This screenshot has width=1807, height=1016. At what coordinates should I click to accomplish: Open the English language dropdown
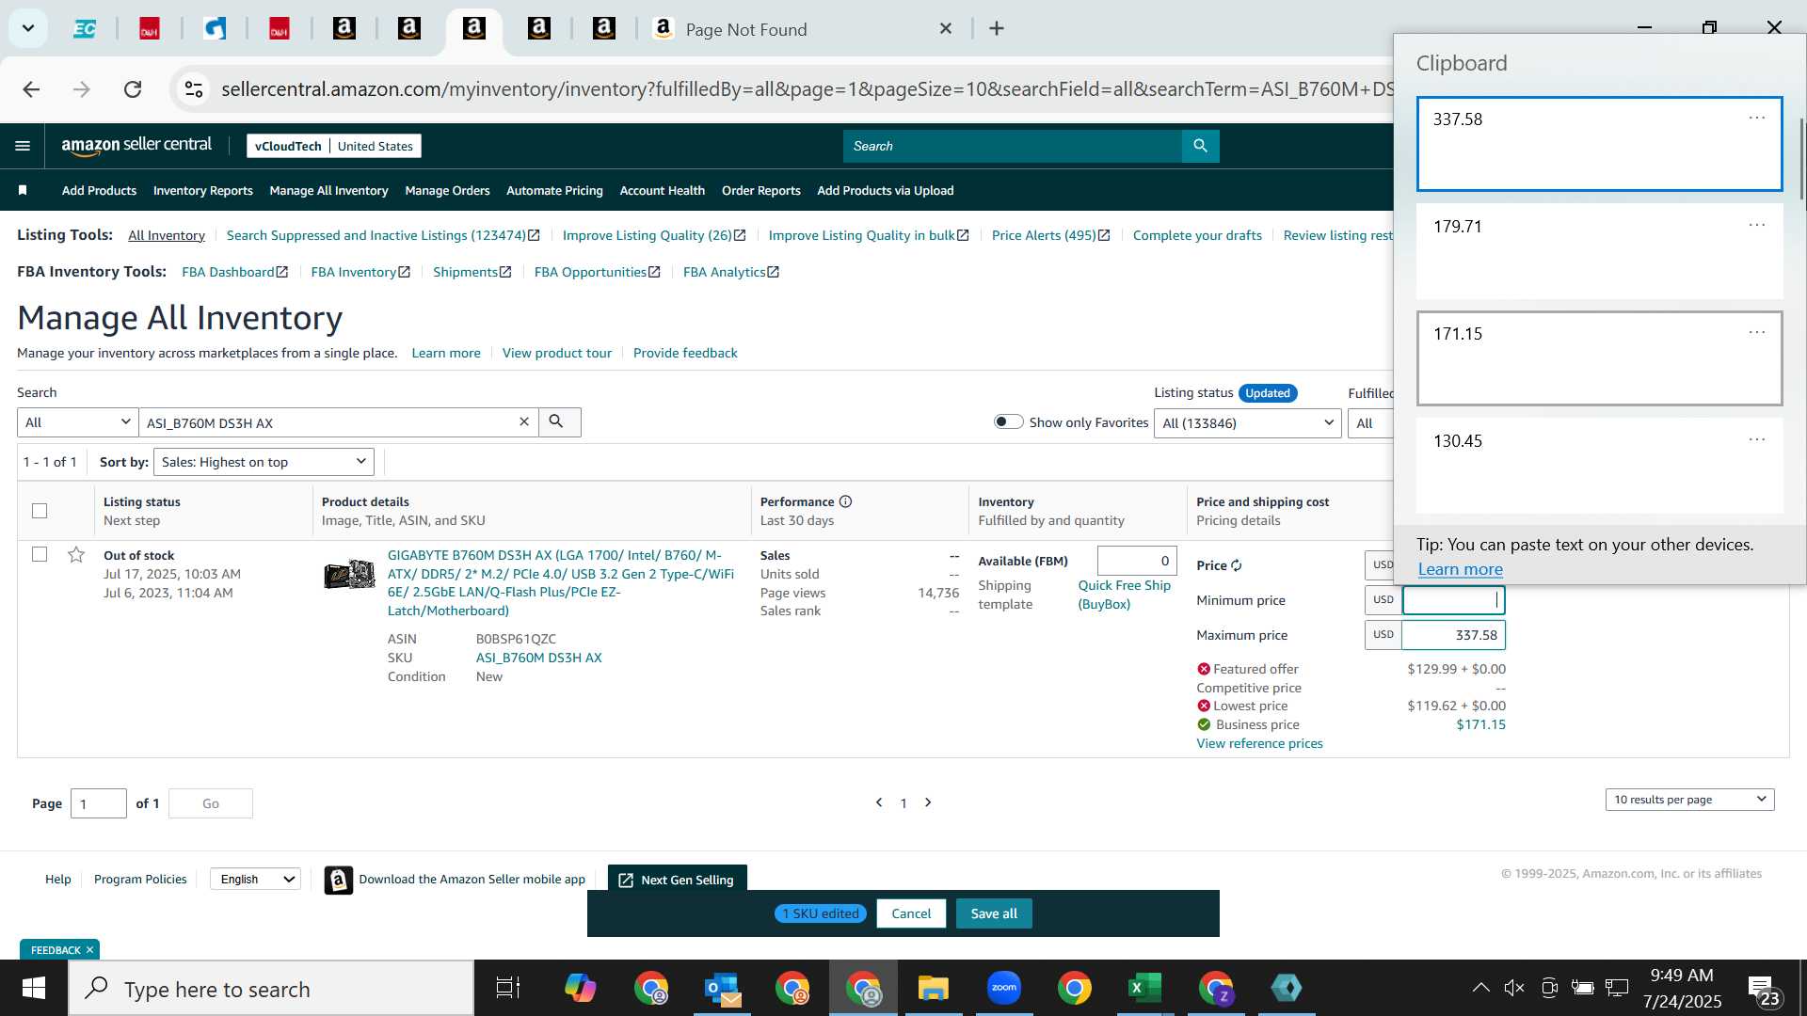pos(255,879)
